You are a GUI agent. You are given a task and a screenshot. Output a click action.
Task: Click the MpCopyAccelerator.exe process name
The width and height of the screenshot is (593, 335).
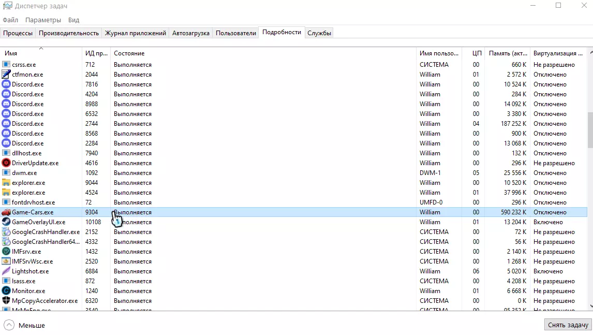point(45,301)
